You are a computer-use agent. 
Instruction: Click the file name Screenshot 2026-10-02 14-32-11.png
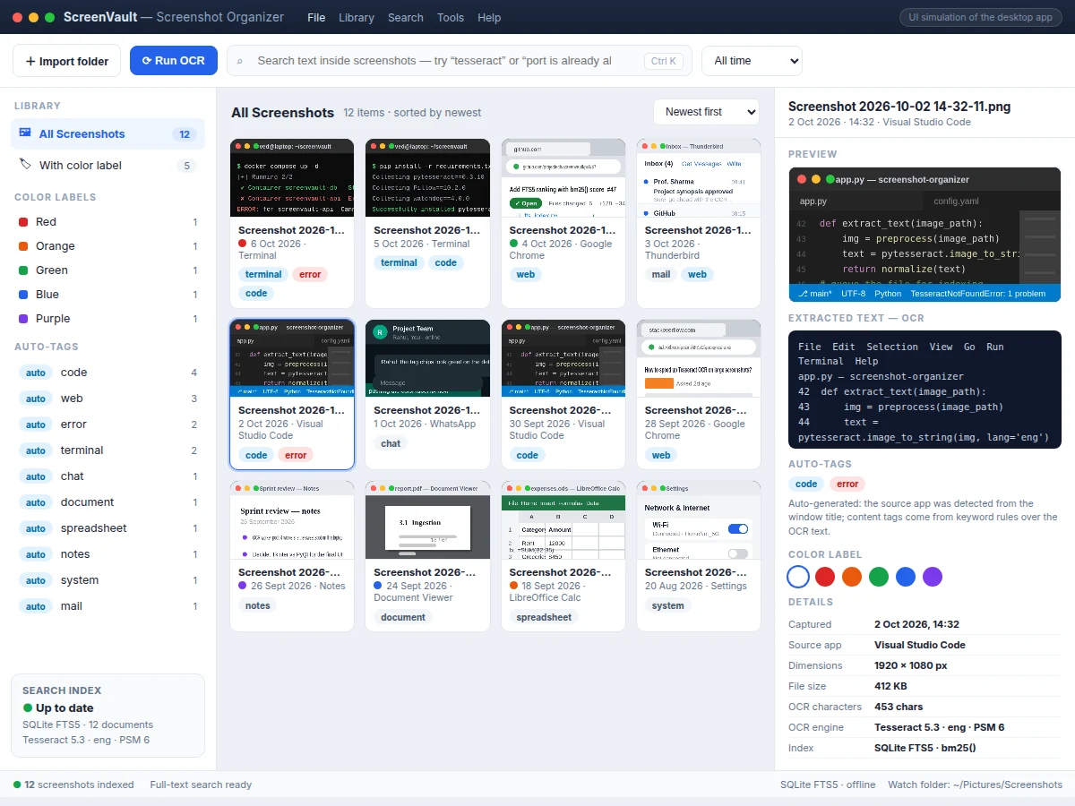pyautogui.click(x=899, y=107)
